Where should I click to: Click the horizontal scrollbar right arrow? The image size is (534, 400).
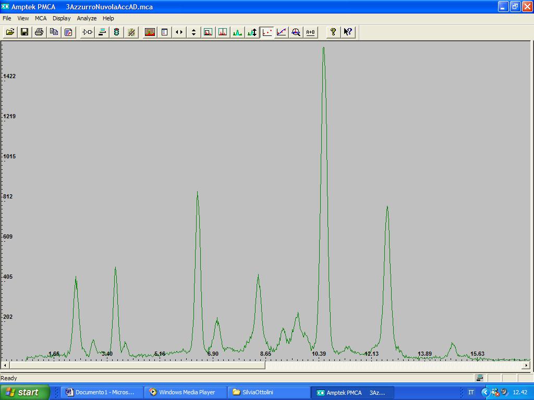526,365
